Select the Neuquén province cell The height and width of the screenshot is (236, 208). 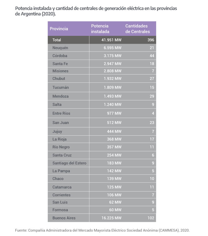click(60, 48)
